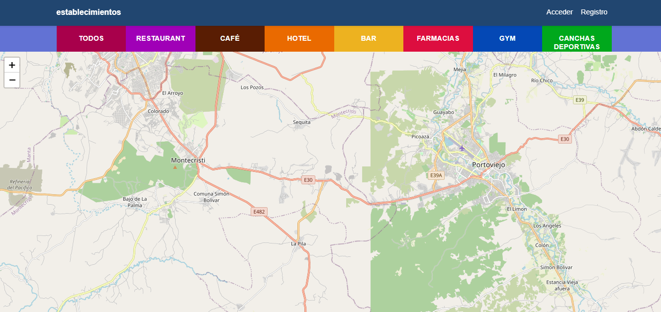
Task: Click the orange peak marker below Montecristi
Action: coord(175,167)
